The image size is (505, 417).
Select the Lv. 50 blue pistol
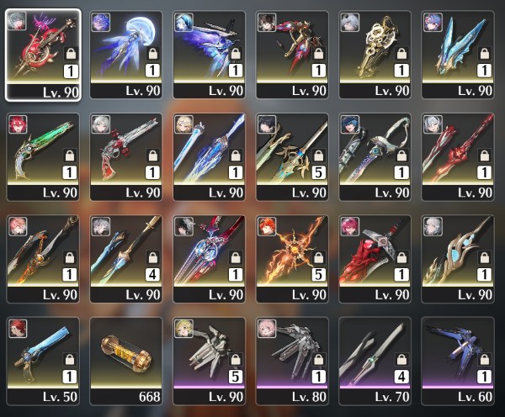(43, 361)
